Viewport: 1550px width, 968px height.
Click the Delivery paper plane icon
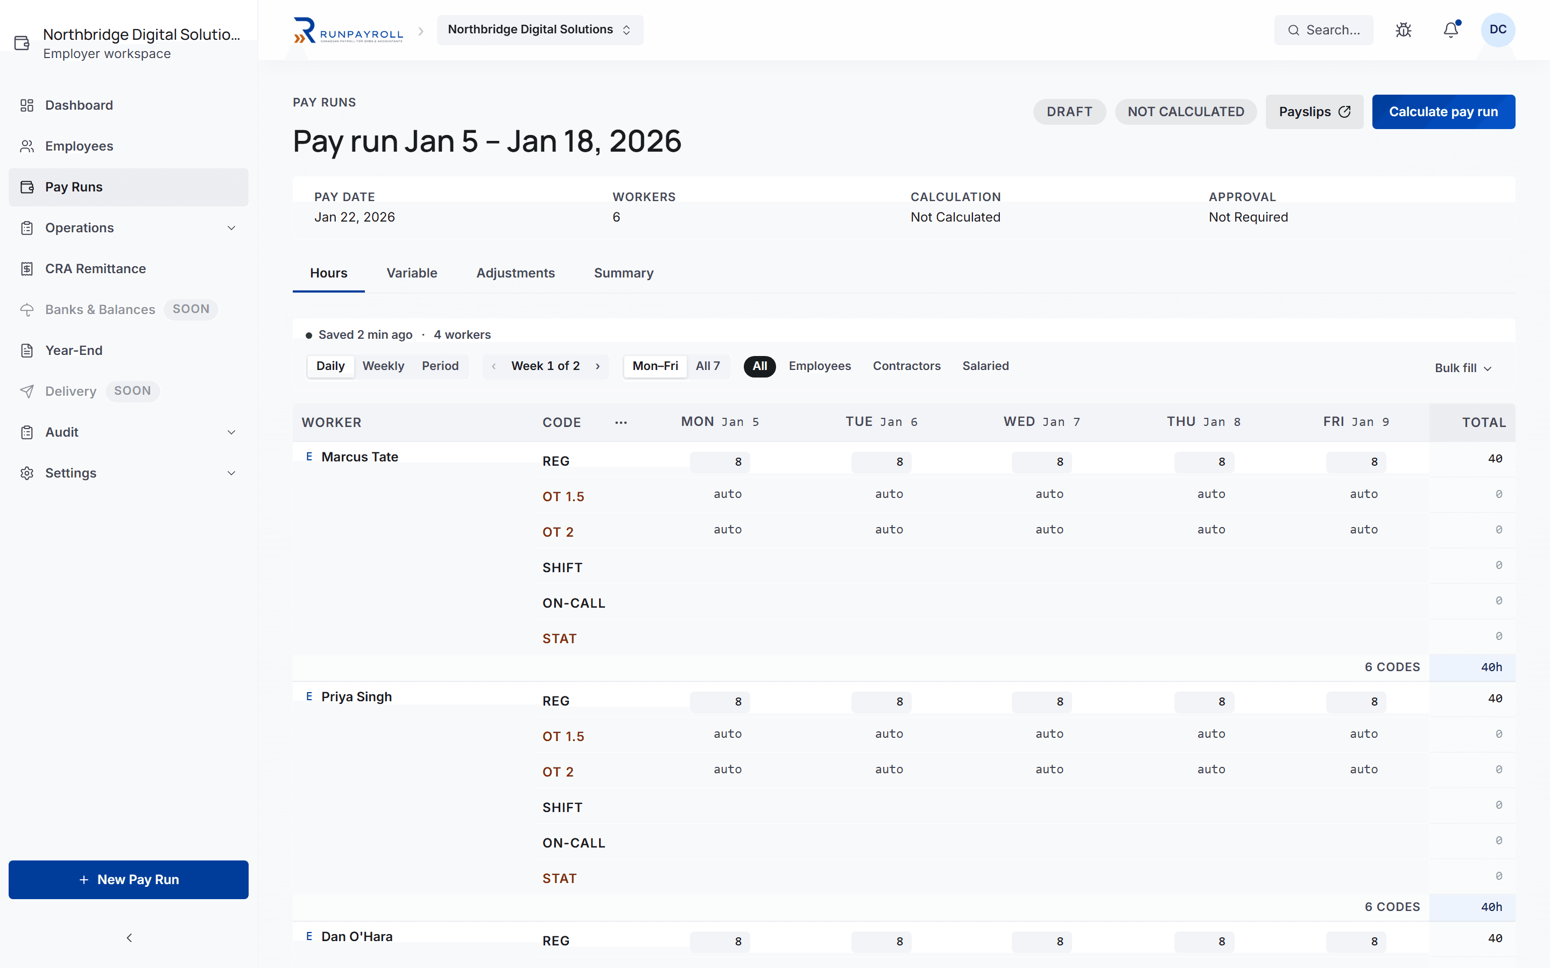[27, 391]
